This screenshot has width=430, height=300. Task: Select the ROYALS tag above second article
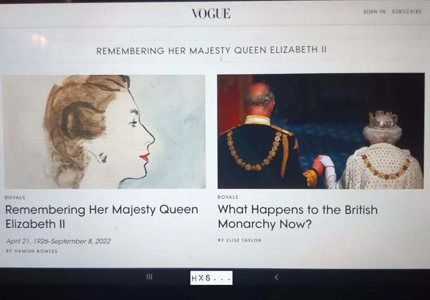point(228,197)
